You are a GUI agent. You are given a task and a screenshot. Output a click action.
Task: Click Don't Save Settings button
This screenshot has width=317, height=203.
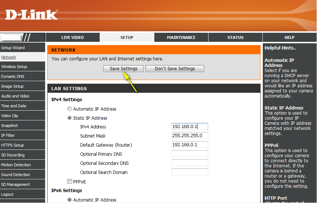point(175,69)
